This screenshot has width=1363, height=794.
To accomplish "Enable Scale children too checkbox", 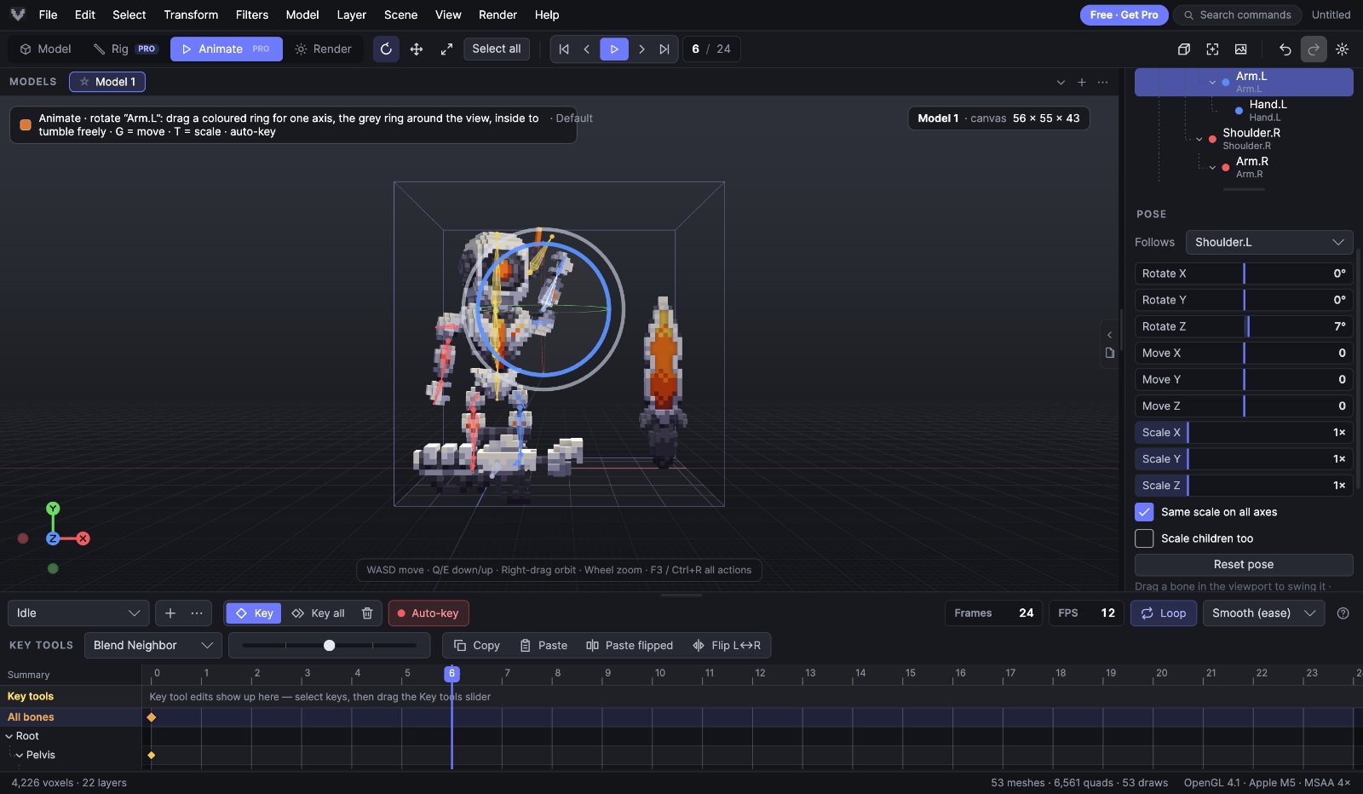I will pos(1144,538).
